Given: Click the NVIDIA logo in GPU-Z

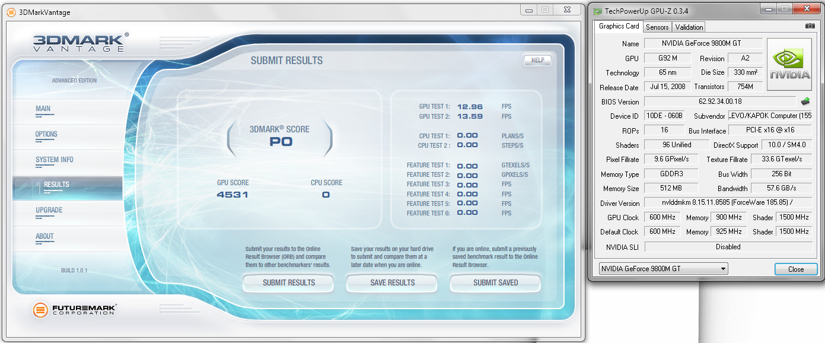Looking at the screenshot, I should [789, 65].
